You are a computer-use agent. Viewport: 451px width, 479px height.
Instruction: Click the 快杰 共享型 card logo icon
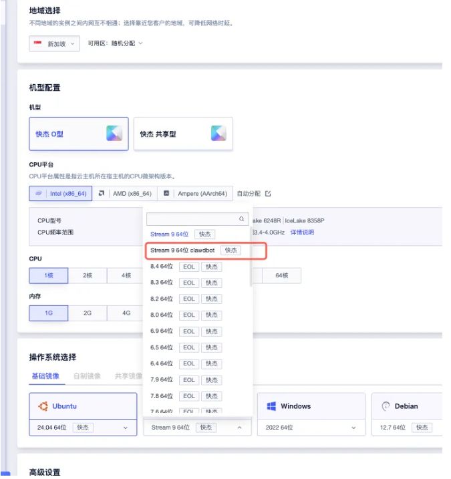pos(218,134)
